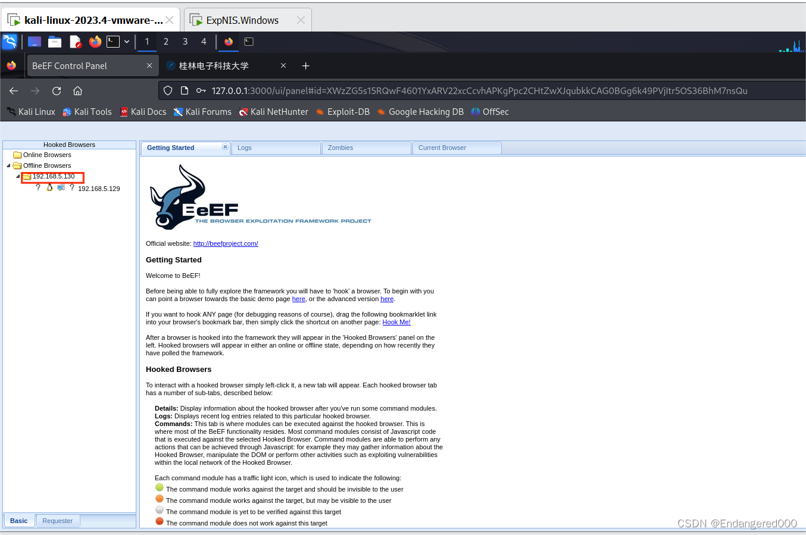Click the Firefox View icon left of the tabs
The width and height of the screenshot is (806, 535).
tap(11, 65)
